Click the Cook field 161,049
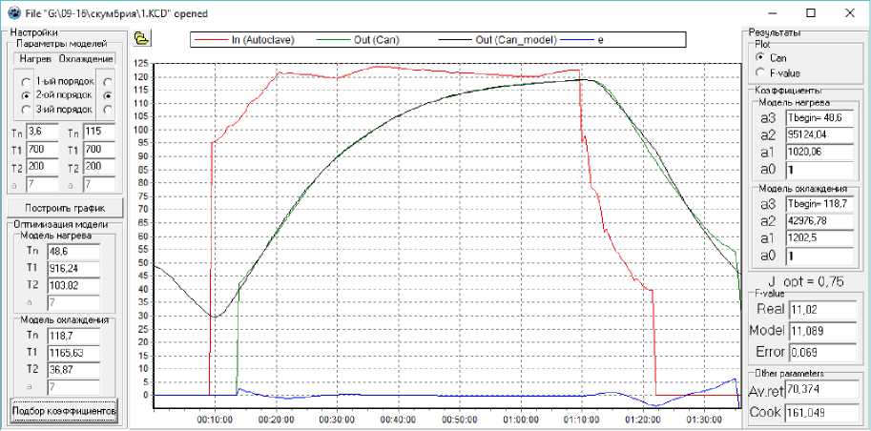Screen dimensions: 871x431 (821, 413)
